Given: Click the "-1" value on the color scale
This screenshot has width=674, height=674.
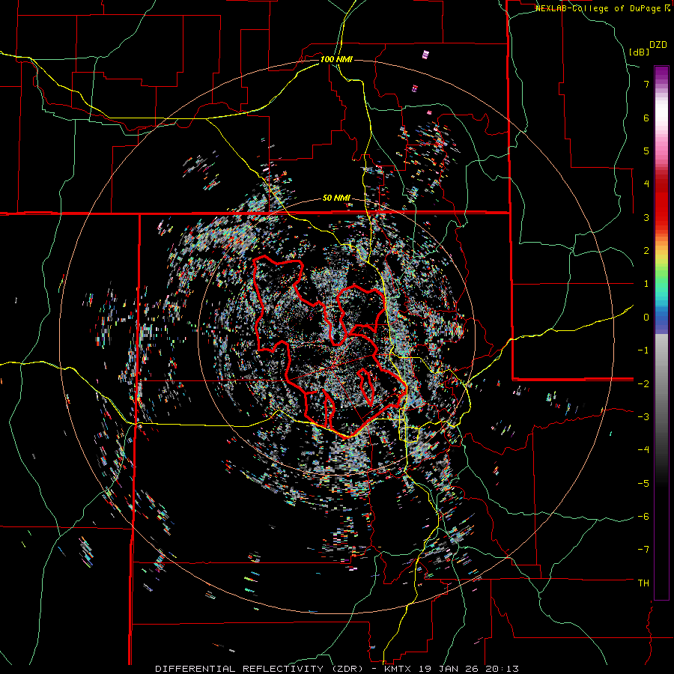Looking at the screenshot, I should 643,350.
